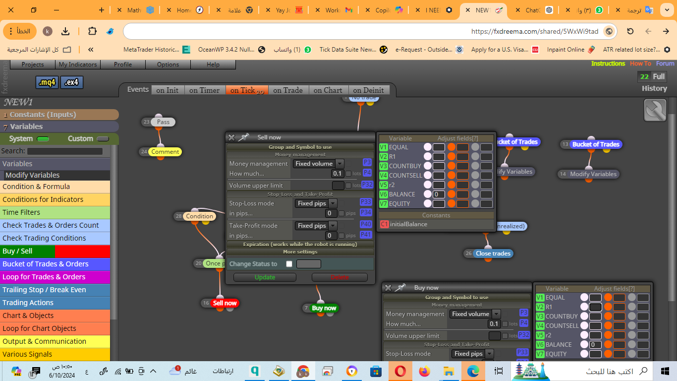Screen dimensions: 677x381
Task: Click the C1 initialBalance constant badge
Action: pyautogui.click(x=384, y=224)
